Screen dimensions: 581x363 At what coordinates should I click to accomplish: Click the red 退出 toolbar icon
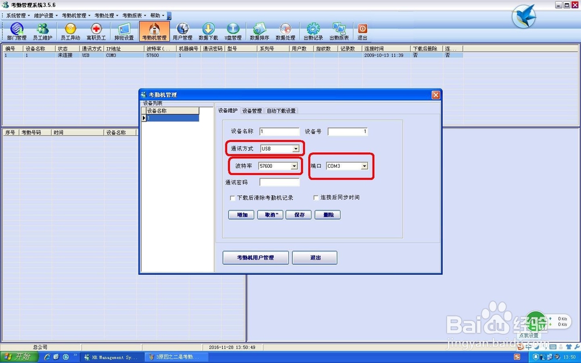pyautogui.click(x=363, y=31)
